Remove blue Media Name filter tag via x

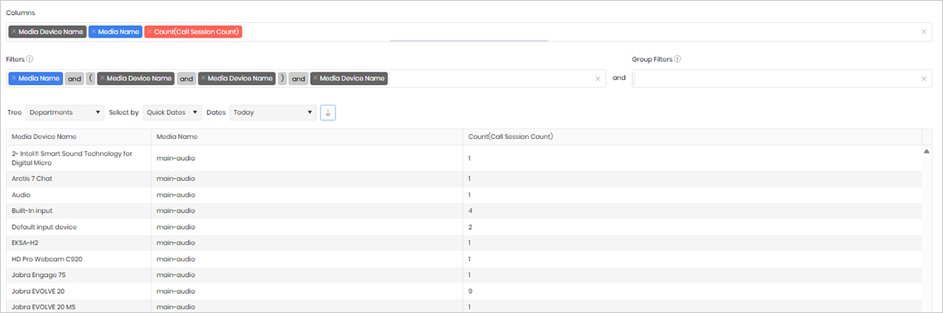14,78
